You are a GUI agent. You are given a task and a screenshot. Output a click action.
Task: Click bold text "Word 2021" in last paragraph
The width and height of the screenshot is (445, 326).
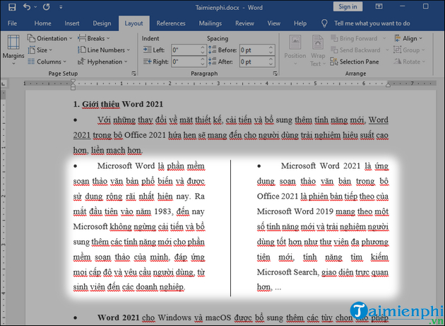[119, 318]
